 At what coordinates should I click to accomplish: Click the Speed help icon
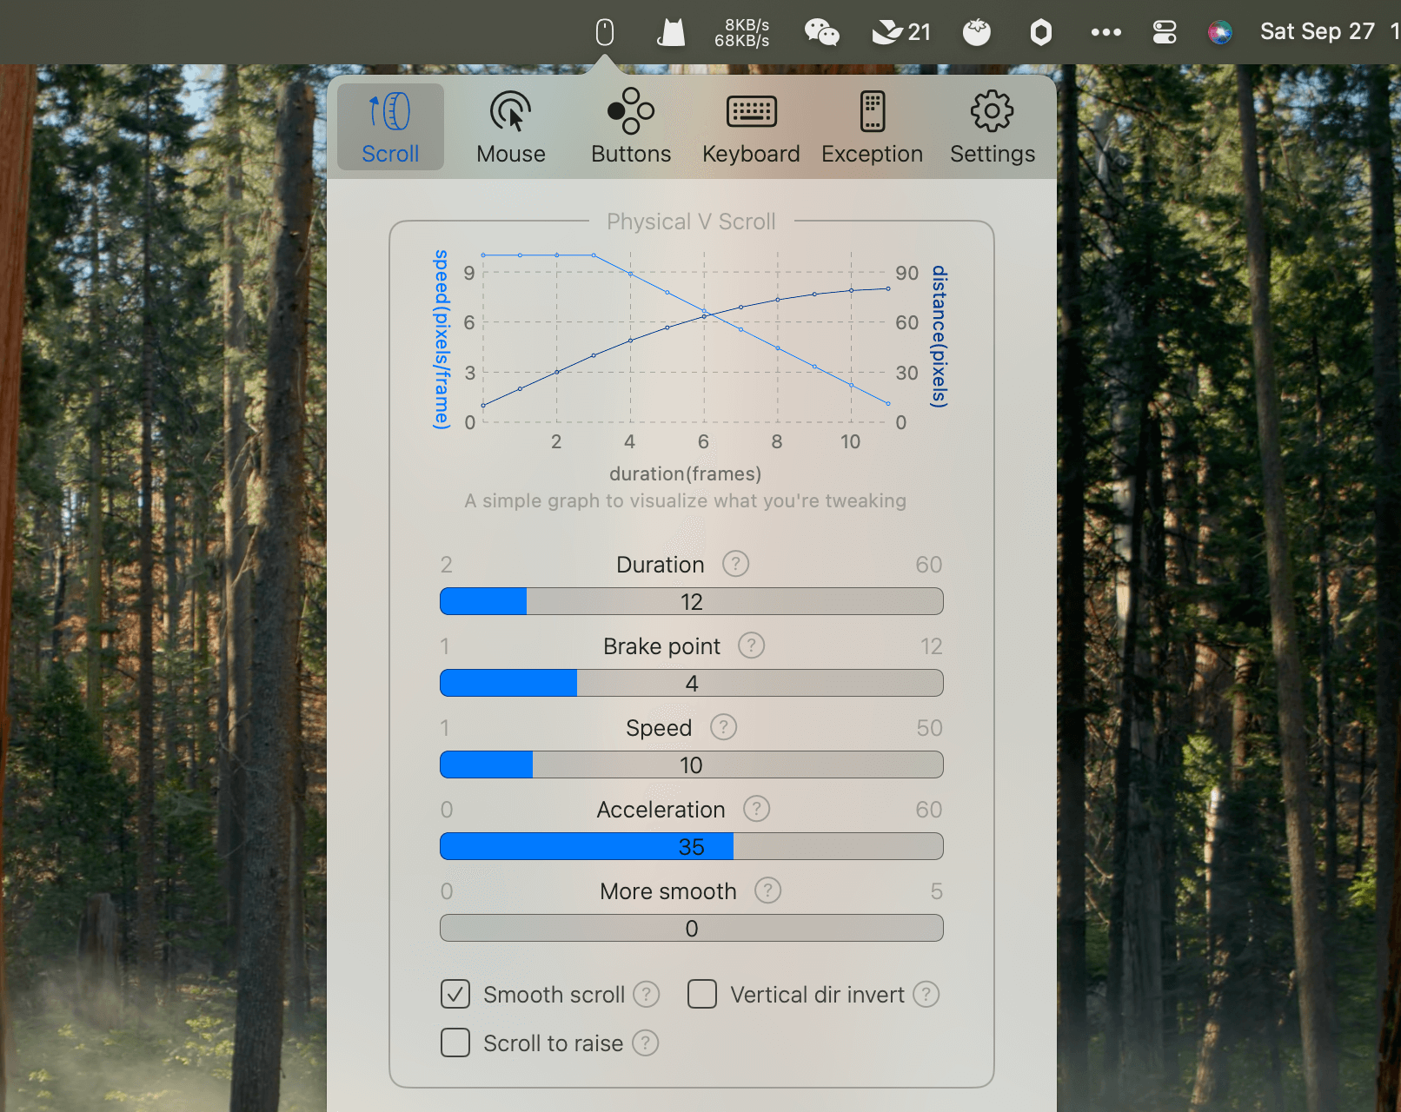pyautogui.click(x=723, y=727)
